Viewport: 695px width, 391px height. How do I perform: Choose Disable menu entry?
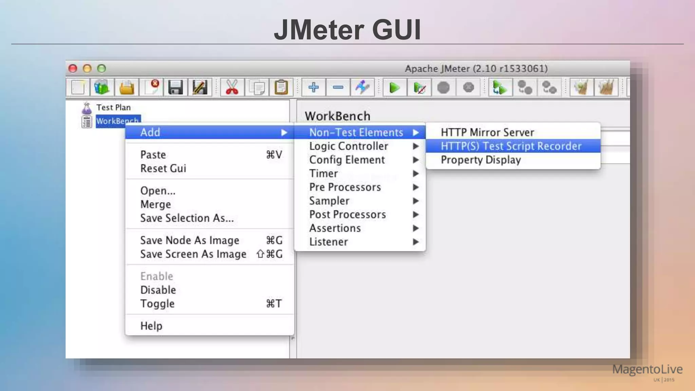coord(210,290)
